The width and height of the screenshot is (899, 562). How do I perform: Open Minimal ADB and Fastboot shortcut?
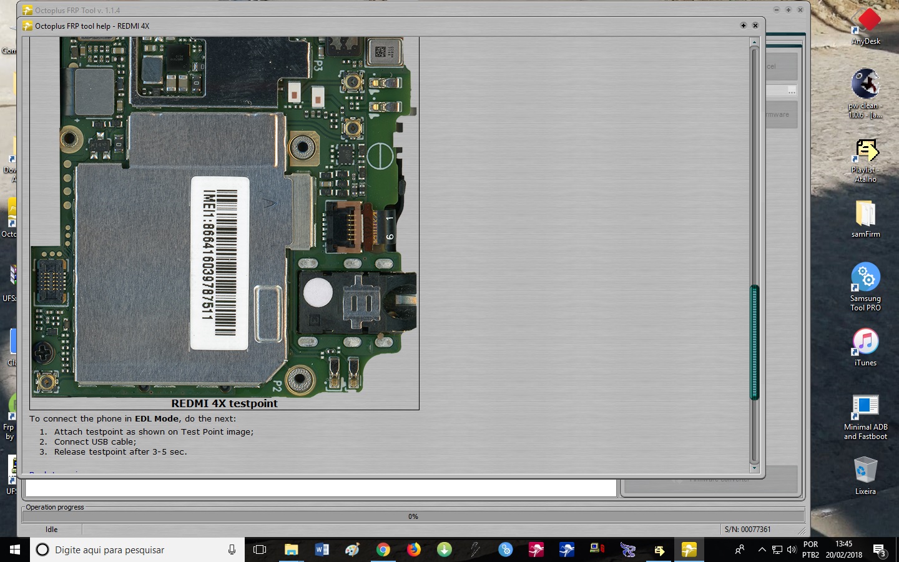click(865, 417)
